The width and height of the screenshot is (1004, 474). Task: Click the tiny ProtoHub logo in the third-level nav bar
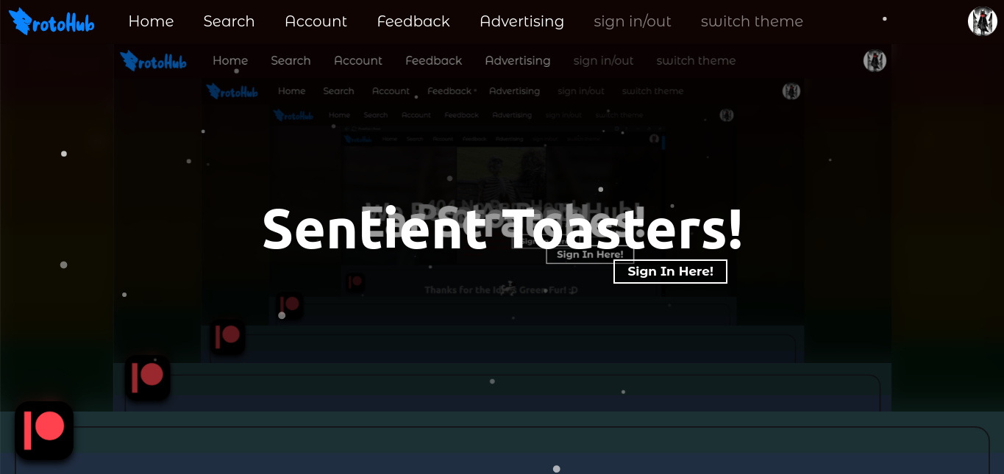pos(232,91)
